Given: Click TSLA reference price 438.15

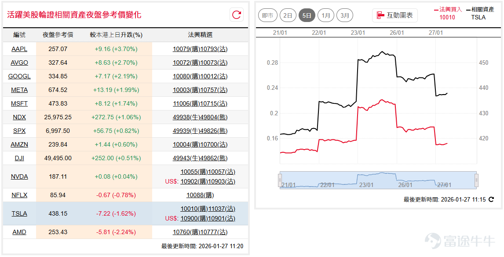Looking at the screenshot, I should click(58, 213).
